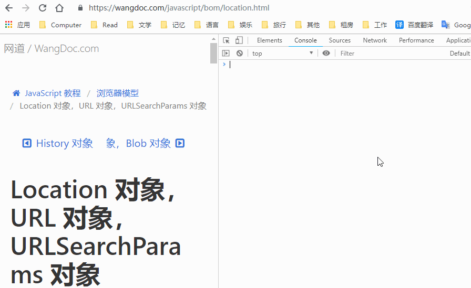Clear the console with the ban icon

(x=239, y=54)
